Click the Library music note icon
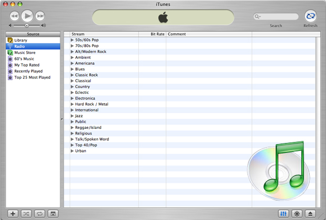The height and width of the screenshot is (220, 326). 10,40
